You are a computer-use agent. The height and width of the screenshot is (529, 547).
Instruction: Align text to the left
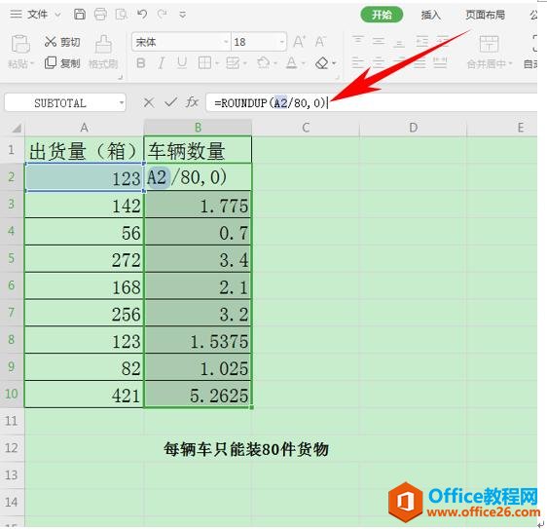coord(357,63)
